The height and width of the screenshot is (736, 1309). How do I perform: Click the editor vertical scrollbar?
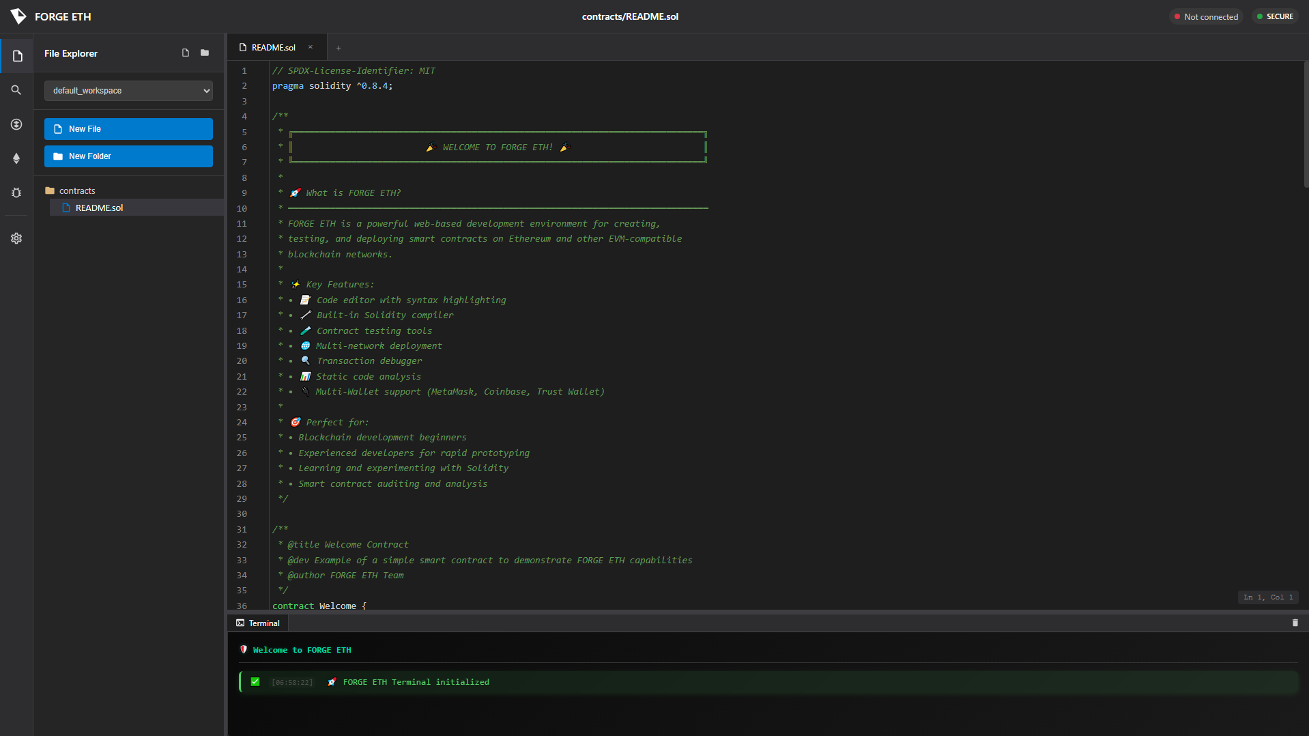click(x=1305, y=123)
